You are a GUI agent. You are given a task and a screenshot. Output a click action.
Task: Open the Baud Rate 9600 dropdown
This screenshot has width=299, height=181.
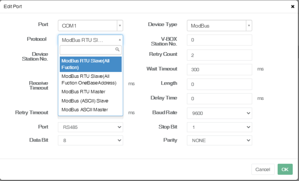(x=219, y=113)
